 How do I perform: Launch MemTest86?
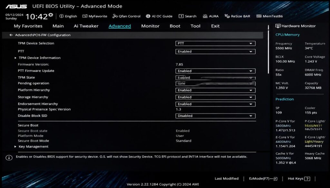point(270,16)
